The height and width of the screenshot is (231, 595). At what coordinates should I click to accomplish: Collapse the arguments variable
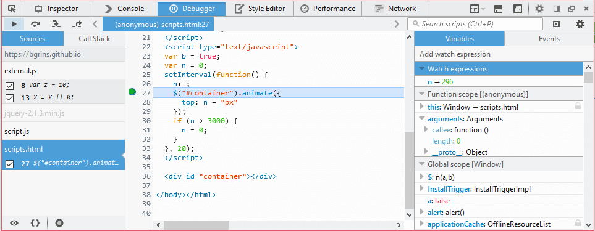[421, 119]
